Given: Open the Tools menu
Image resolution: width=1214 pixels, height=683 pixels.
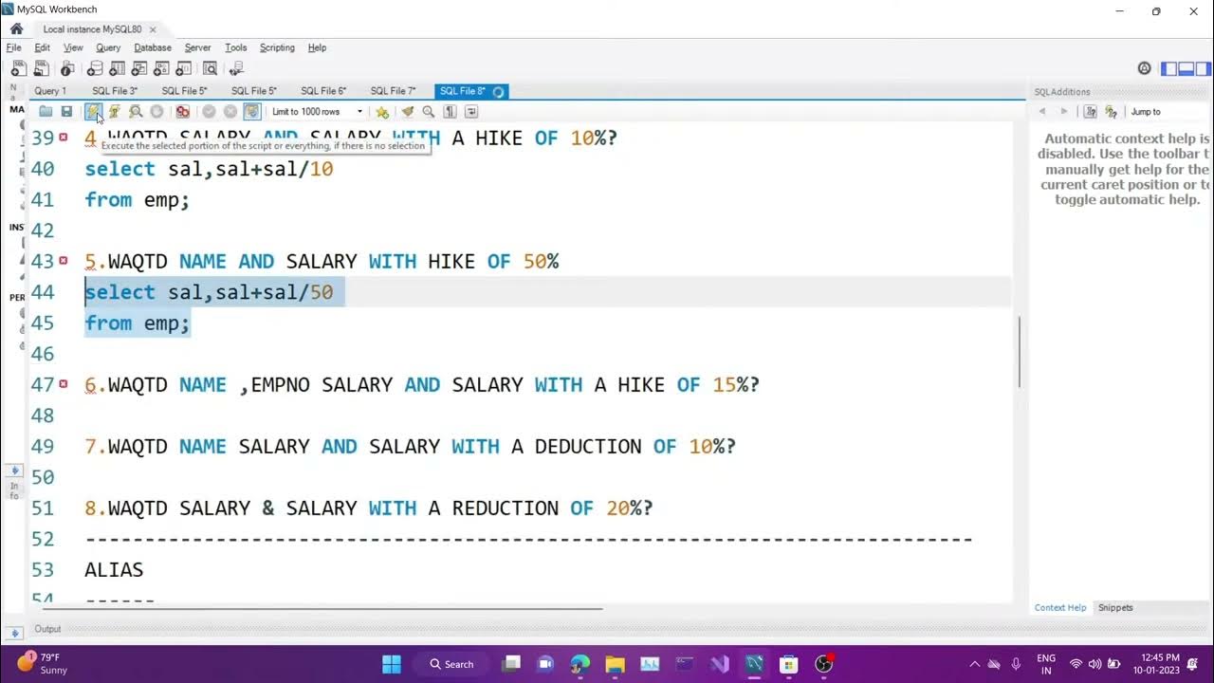Looking at the screenshot, I should 236,47.
